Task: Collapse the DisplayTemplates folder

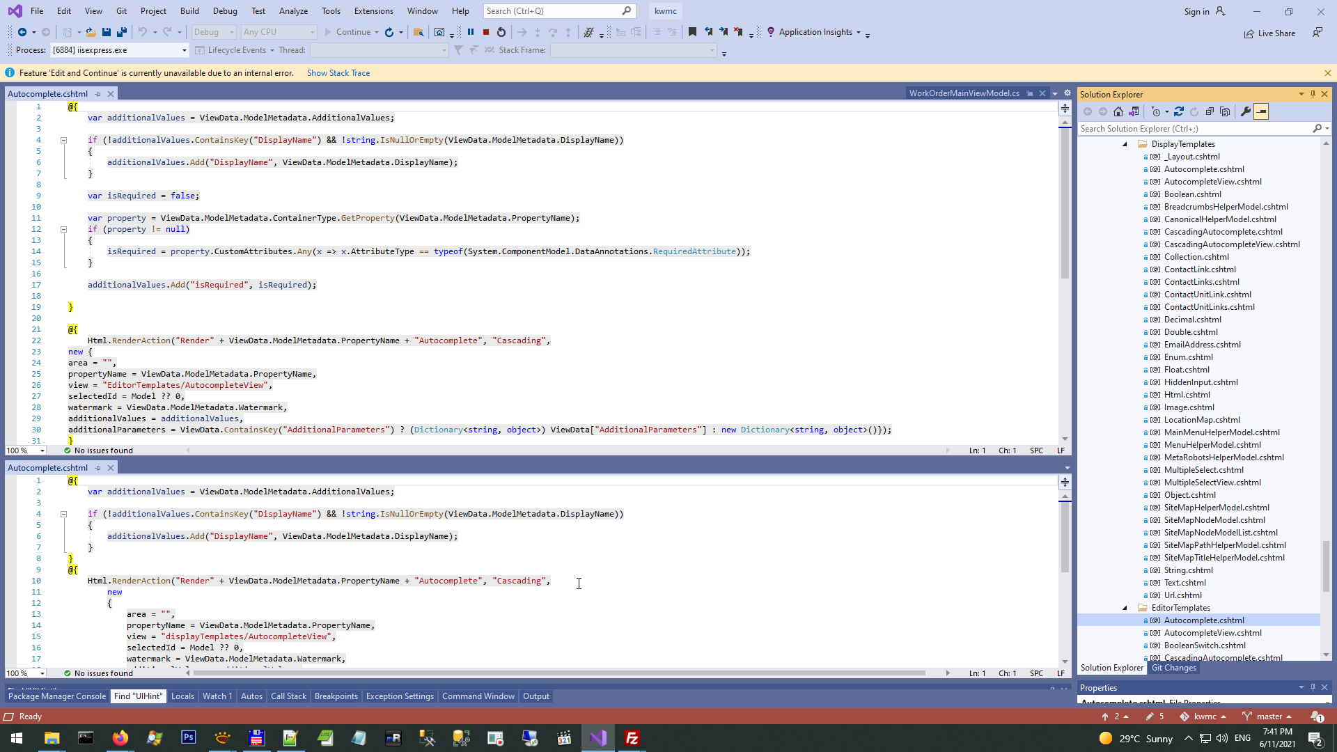Action: [x=1125, y=144]
